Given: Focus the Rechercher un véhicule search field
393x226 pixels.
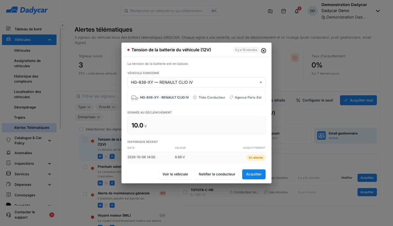Looking at the screenshot, I should pyautogui.click(x=171, y=11).
